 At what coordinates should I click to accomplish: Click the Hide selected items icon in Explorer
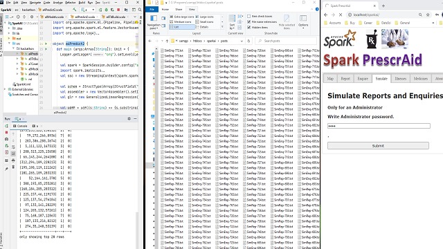pos(287,19)
